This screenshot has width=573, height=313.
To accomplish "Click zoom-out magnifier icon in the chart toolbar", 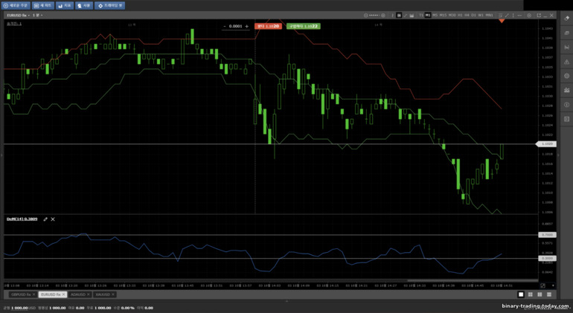I will click(x=366, y=16).
